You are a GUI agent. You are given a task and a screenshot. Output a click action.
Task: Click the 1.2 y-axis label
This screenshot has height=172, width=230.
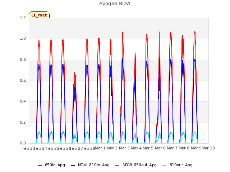[x=23, y=18]
